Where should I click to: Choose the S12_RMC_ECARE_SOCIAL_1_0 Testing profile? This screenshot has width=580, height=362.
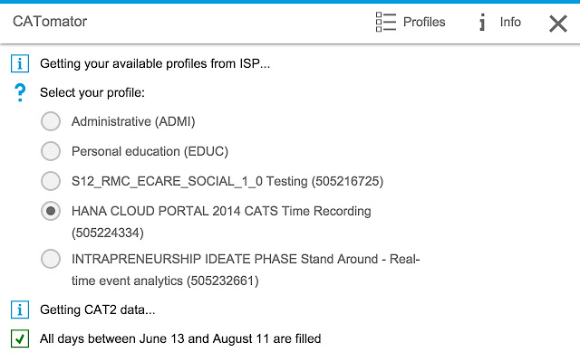51,181
